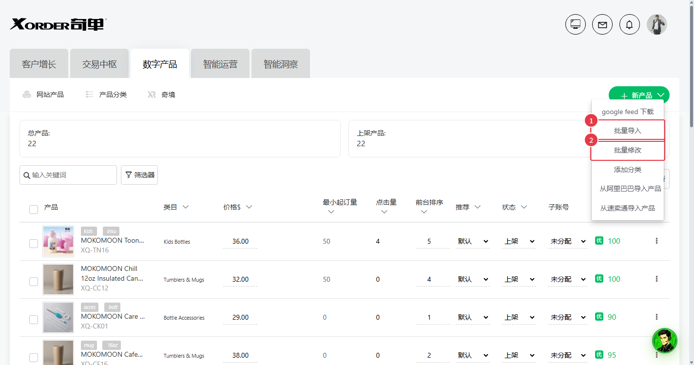This screenshot has width=694, height=365.
Task: Tick the checkbox for XQ-CK01 product
Action: pos(34,320)
